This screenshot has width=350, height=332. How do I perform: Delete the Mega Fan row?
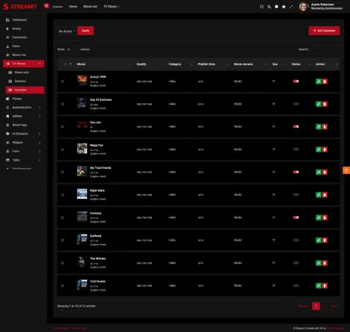click(325, 150)
